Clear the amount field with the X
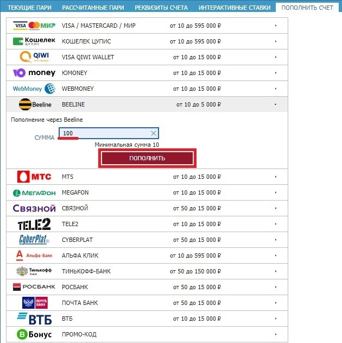This screenshot has height=343, width=342. [154, 133]
